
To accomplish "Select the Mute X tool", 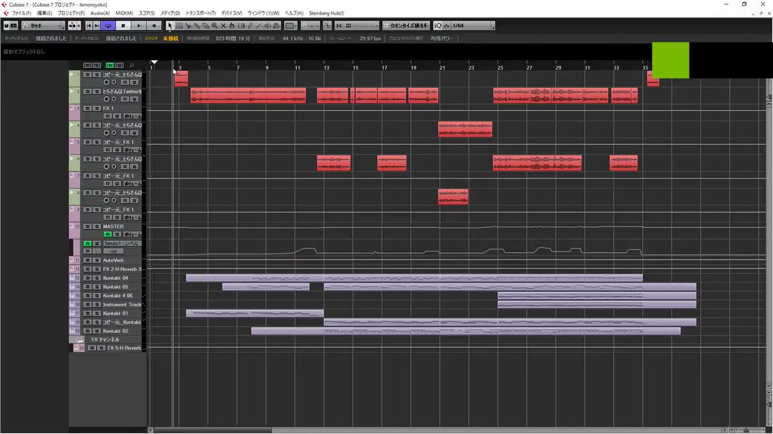I will (223, 26).
